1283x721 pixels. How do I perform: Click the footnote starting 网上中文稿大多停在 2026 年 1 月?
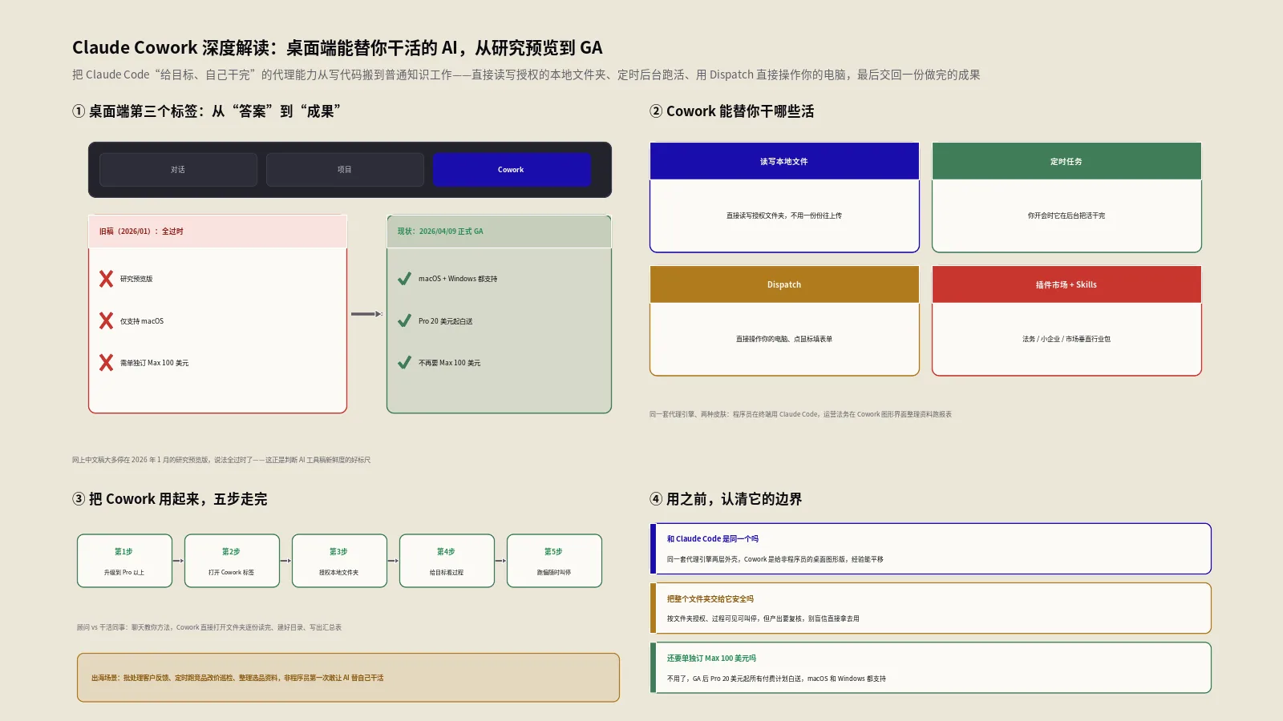221,460
